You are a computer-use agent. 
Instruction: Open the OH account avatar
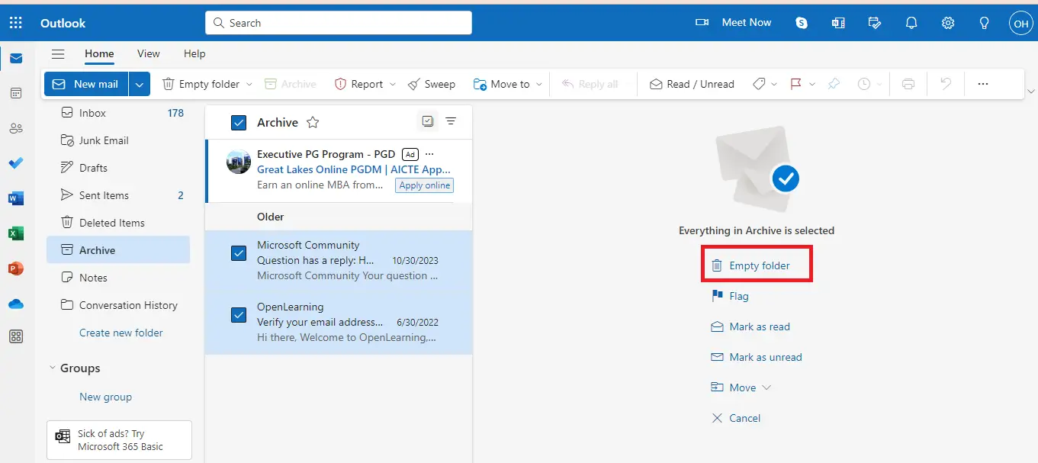1020,23
